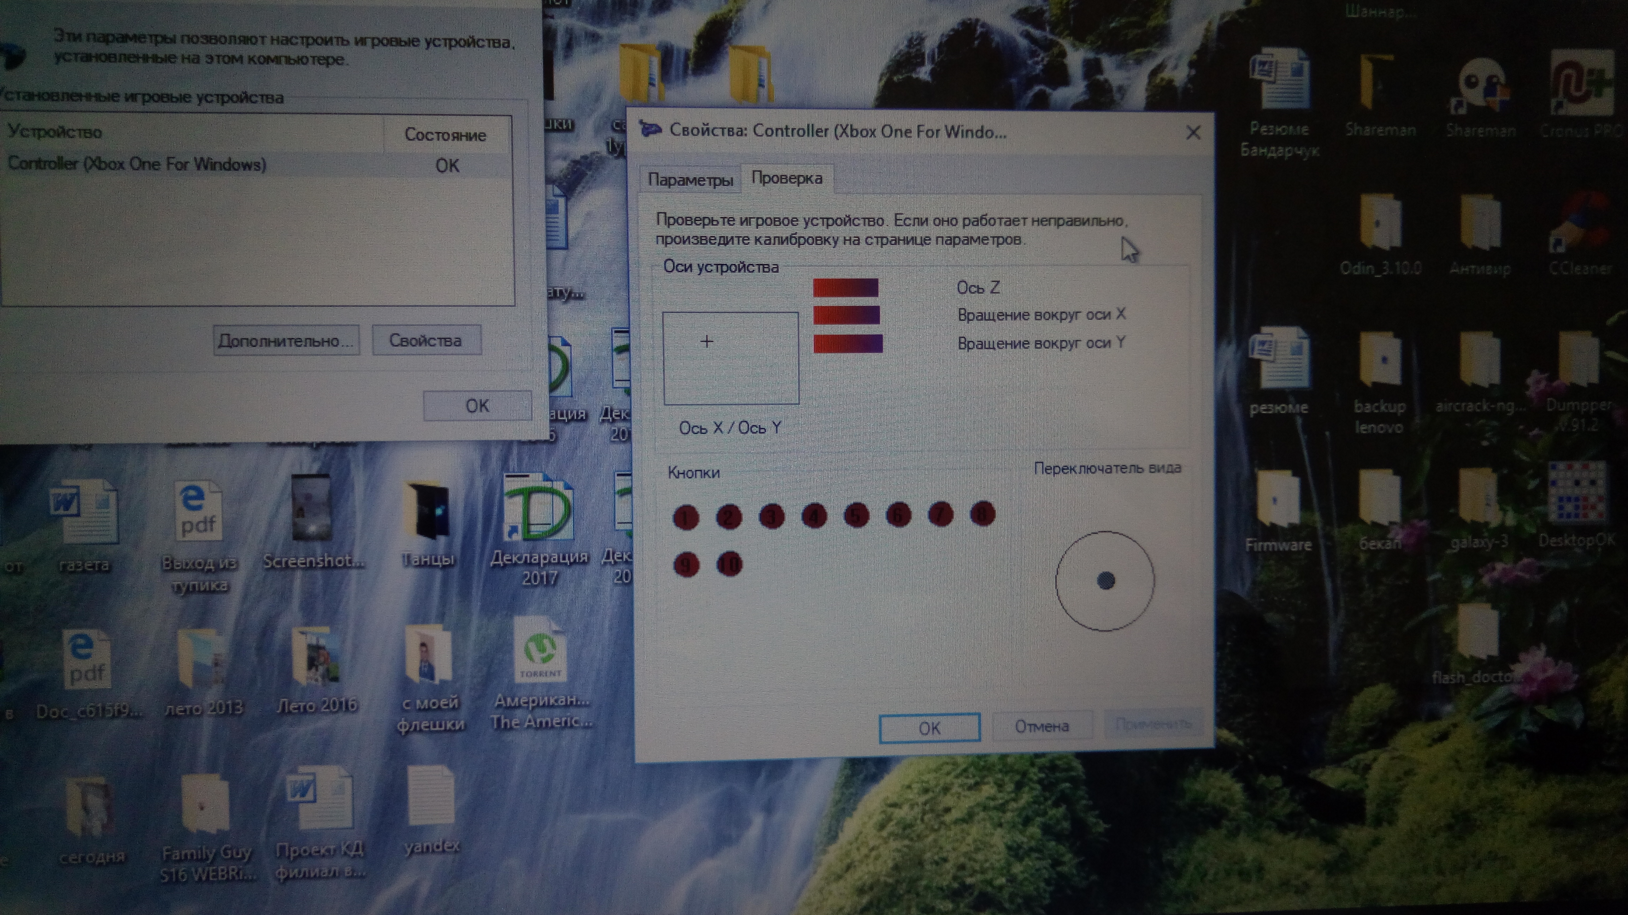
Task: Click OK in controller properties dialog
Action: [x=929, y=728]
